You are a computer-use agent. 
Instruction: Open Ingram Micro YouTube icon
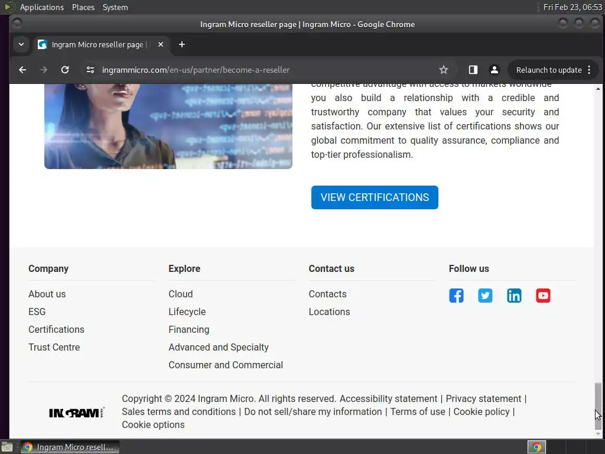[543, 296]
